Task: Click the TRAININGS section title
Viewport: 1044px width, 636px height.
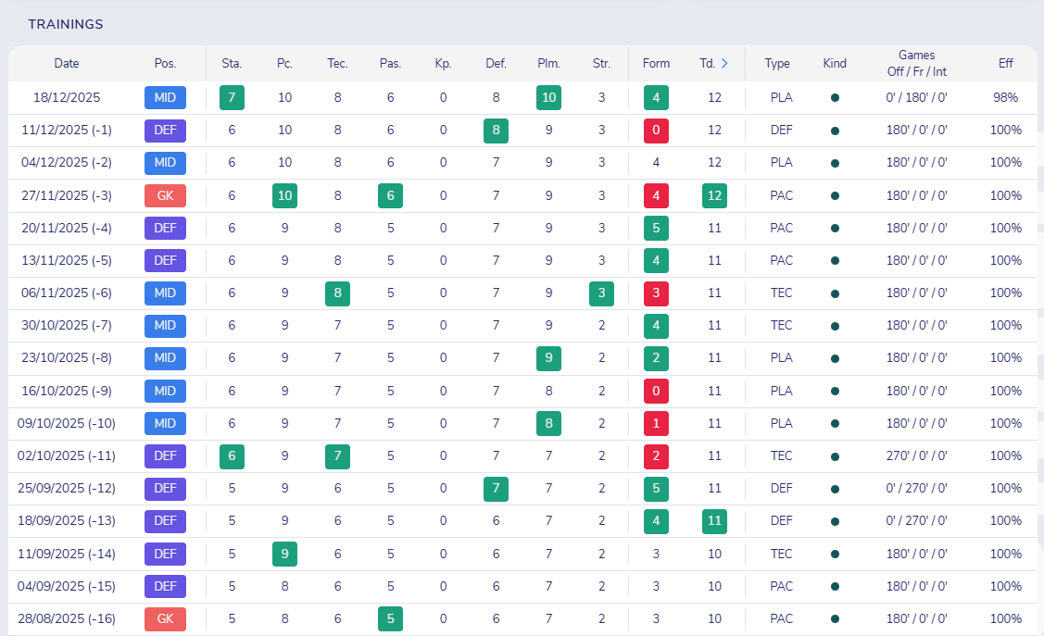Action: pos(66,25)
